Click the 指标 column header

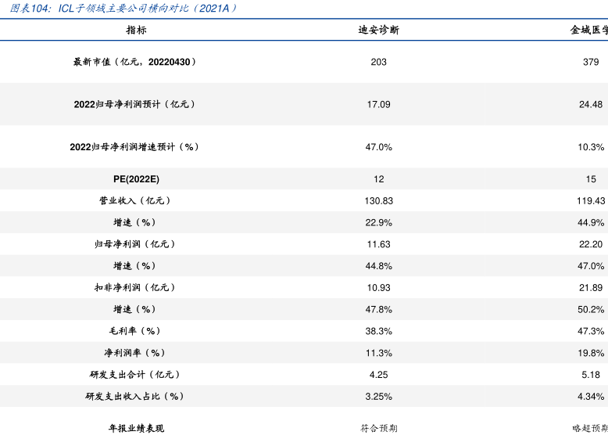point(136,31)
